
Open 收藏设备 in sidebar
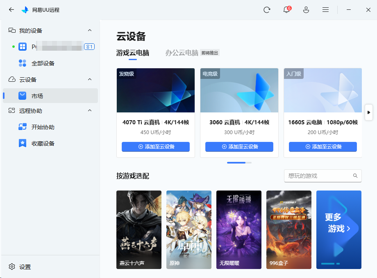50,143
